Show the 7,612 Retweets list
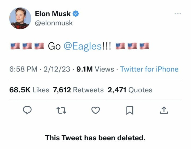Viewport: 191px width, 149px height. pyautogui.click(x=78, y=90)
